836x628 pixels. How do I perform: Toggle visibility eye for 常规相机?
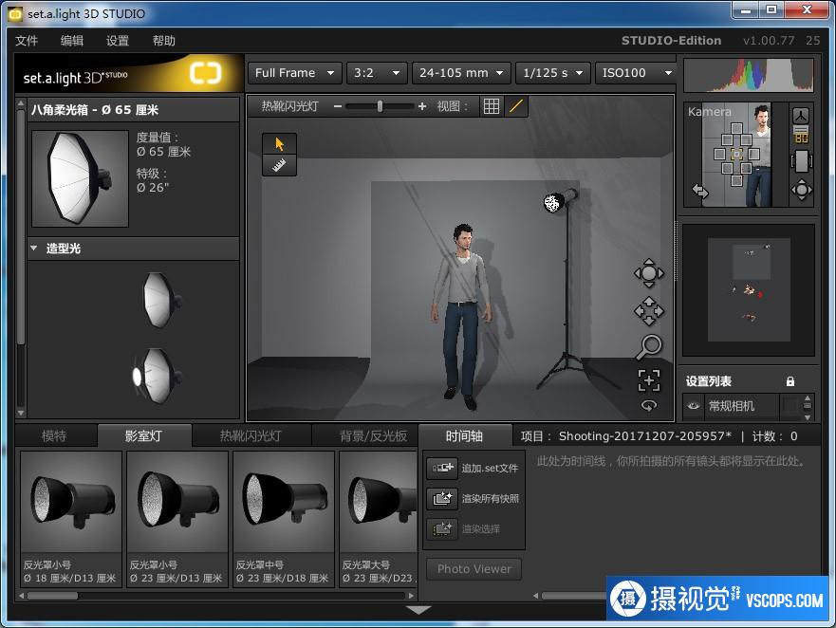(693, 406)
